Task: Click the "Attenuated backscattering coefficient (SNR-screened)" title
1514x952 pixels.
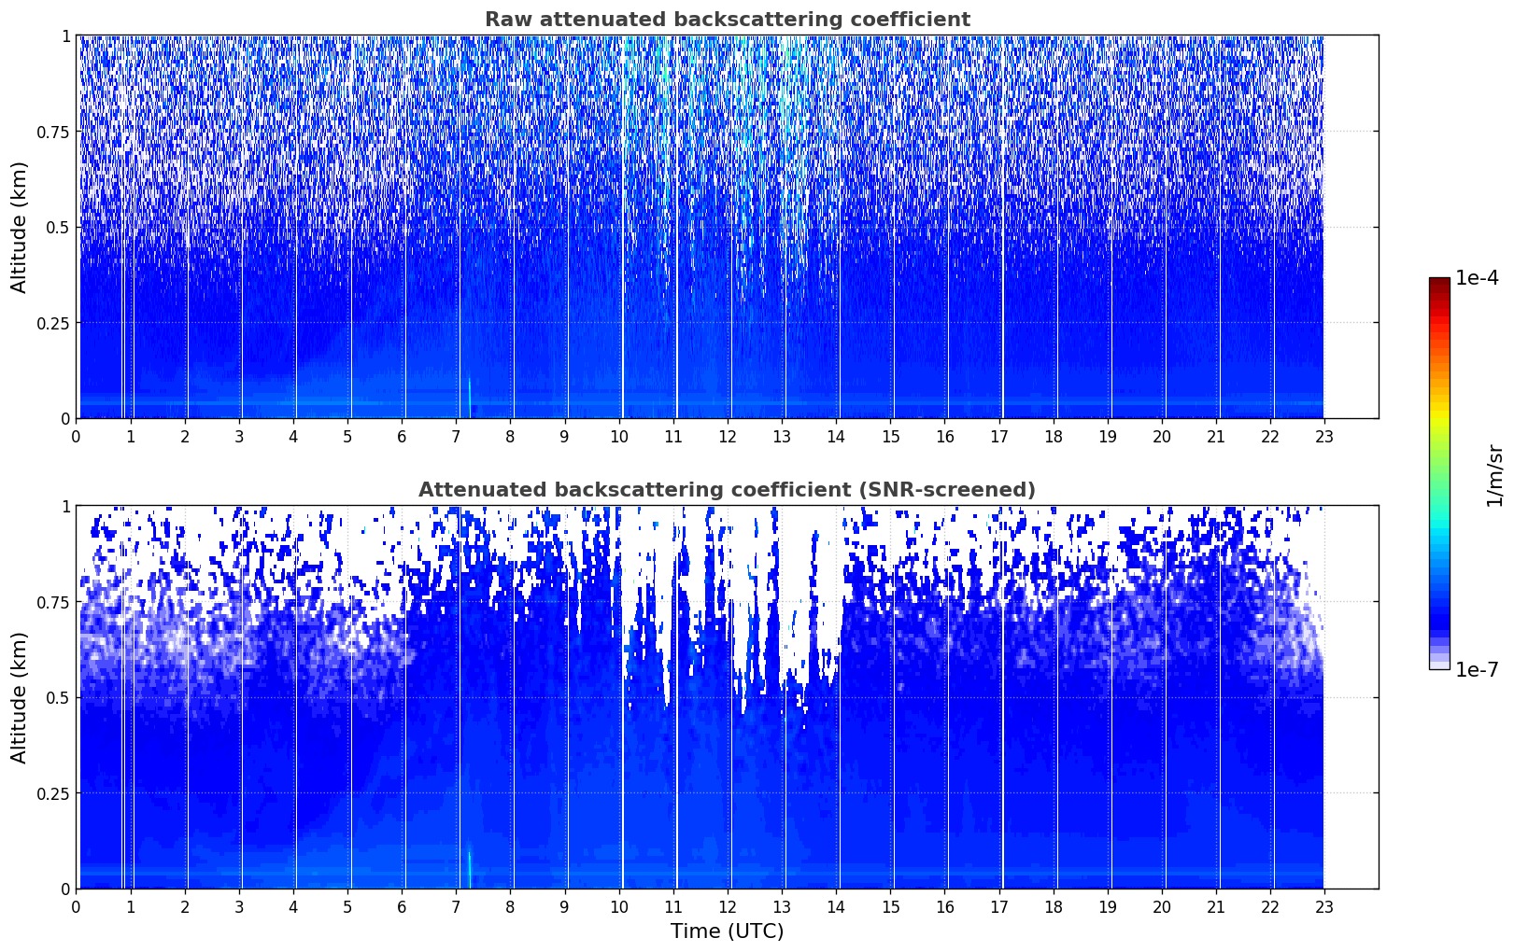Action: click(x=727, y=490)
